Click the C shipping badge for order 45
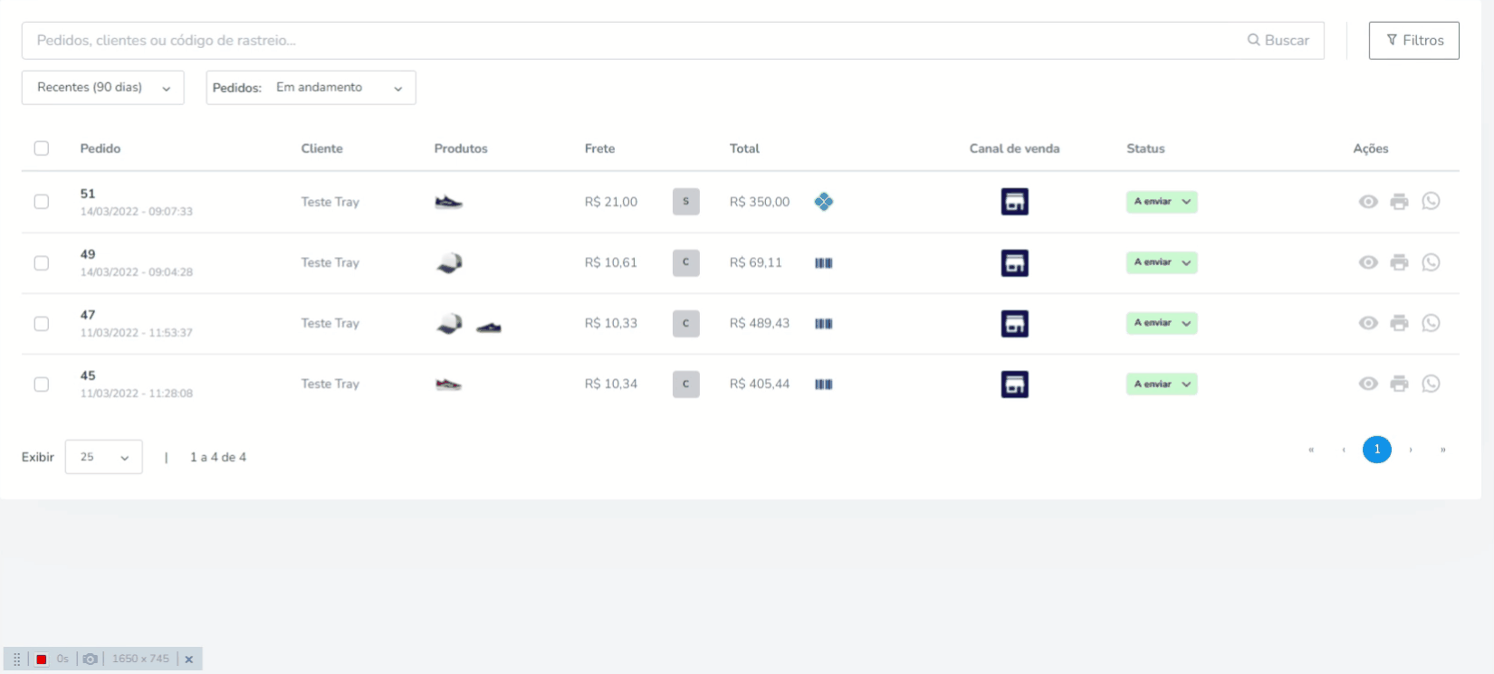The image size is (1494, 674). point(685,384)
